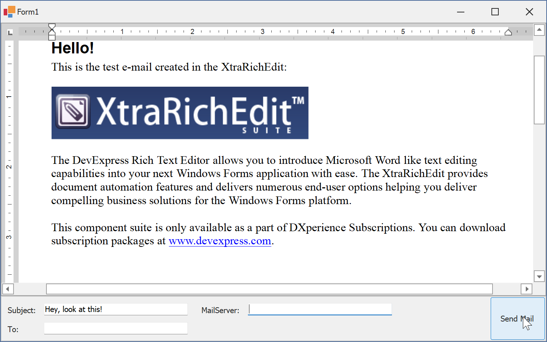Click the Hello! heading text

(x=73, y=48)
